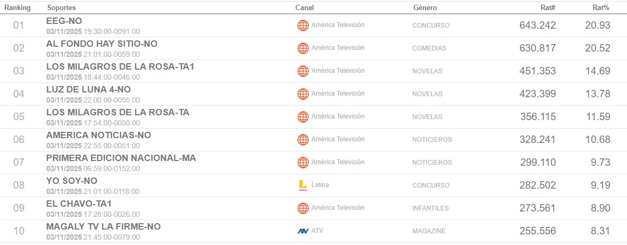Screen dimensions: 627x245
Task: Click the 630.817 rating value
Action: point(537,48)
